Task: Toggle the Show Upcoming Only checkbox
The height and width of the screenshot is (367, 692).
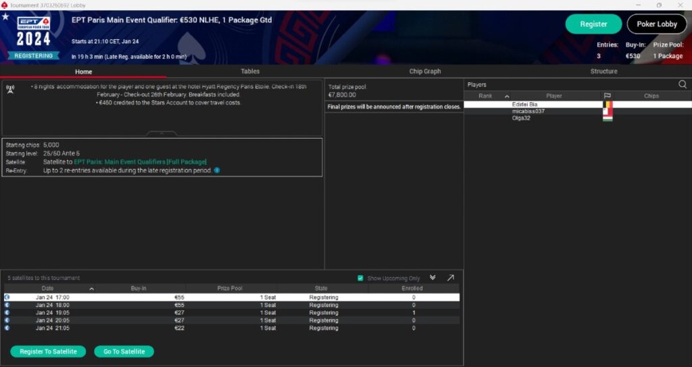Action: (360, 278)
